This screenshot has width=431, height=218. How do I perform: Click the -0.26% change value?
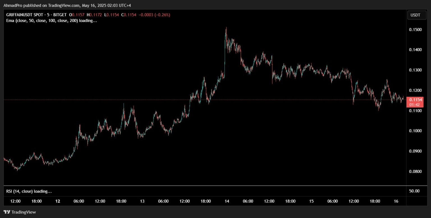(x=162, y=15)
